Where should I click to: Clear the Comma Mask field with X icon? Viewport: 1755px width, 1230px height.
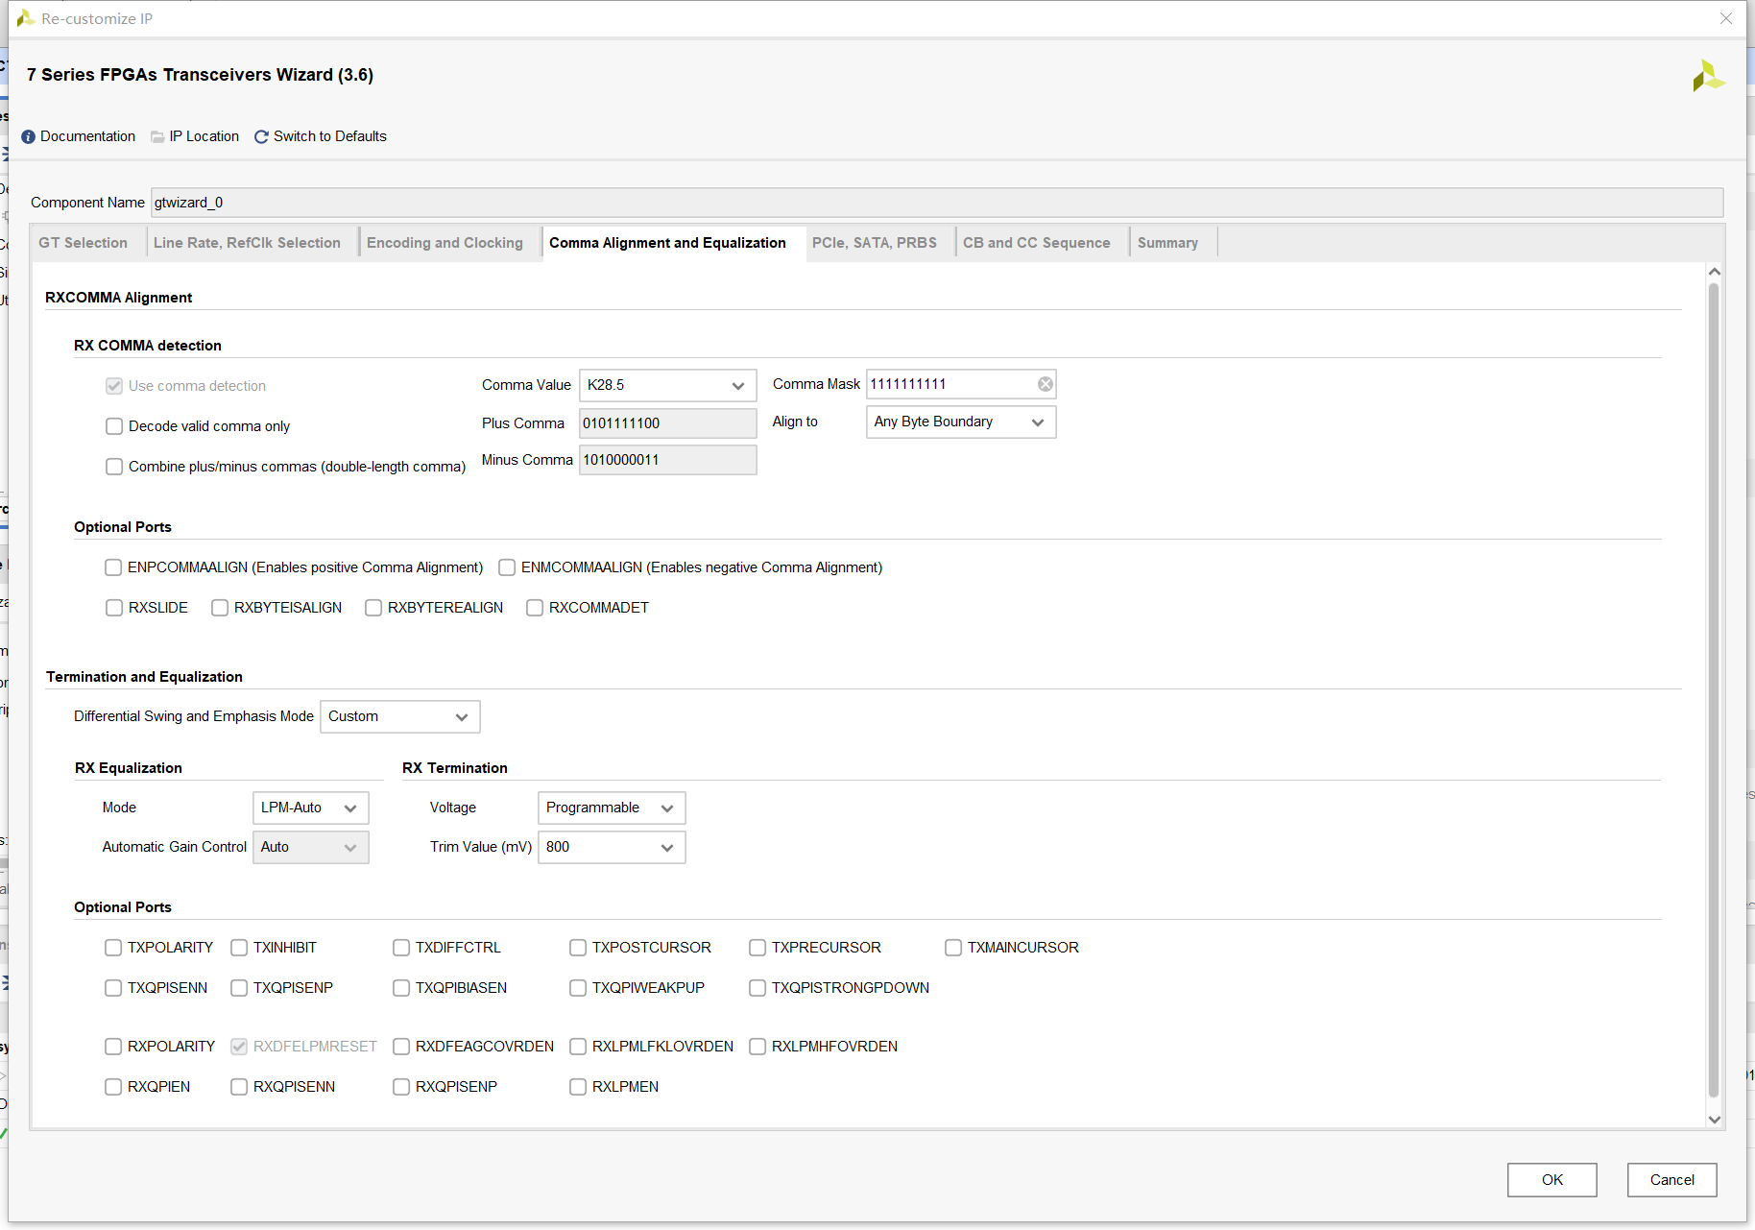coord(1045,384)
